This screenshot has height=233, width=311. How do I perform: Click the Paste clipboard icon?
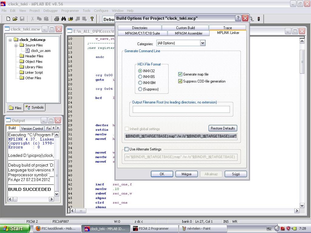[46, 19]
